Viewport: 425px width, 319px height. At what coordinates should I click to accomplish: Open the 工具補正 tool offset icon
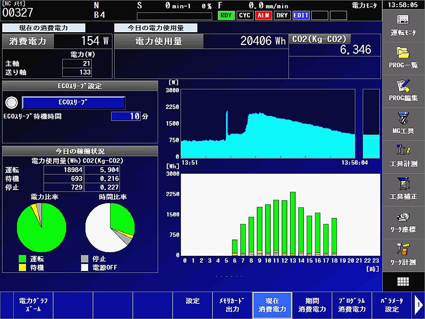click(403, 189)
